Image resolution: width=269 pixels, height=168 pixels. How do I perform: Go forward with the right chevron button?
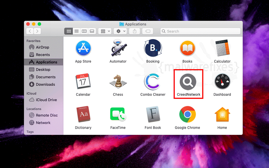37,31
